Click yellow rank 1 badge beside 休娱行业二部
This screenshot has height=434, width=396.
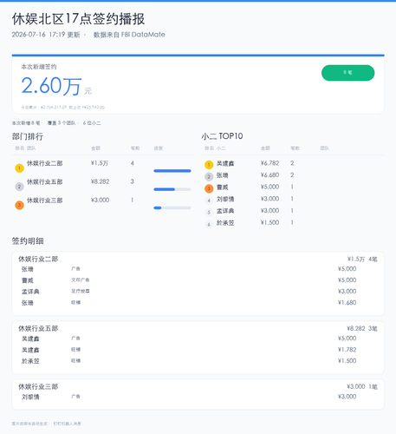click(19, 168)
